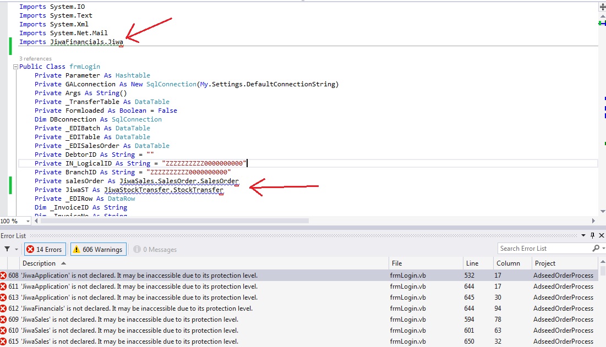Expand the filter funnel dropdown arrow
Image resolution: width=606 pixels, height=347 pixels.
17,250
